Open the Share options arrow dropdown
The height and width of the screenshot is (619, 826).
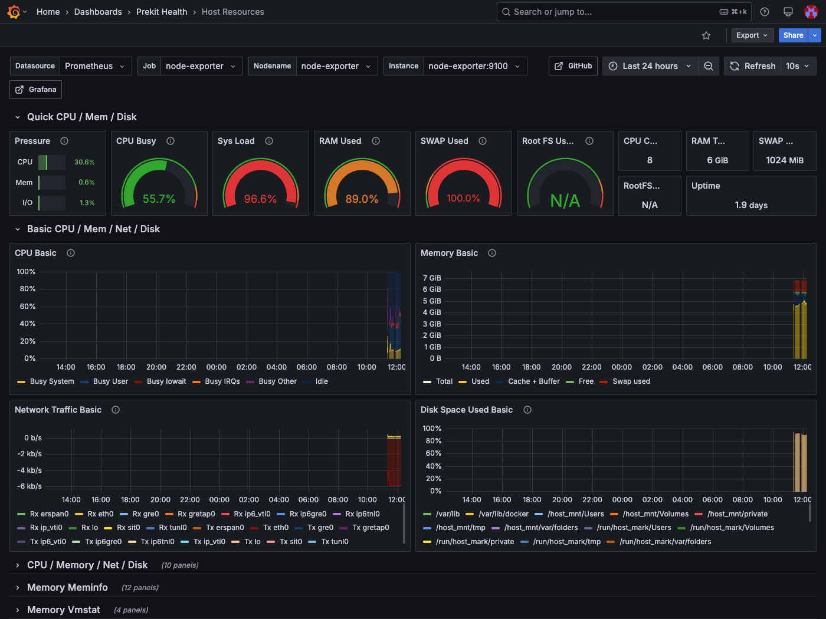(x=815, y=35)
